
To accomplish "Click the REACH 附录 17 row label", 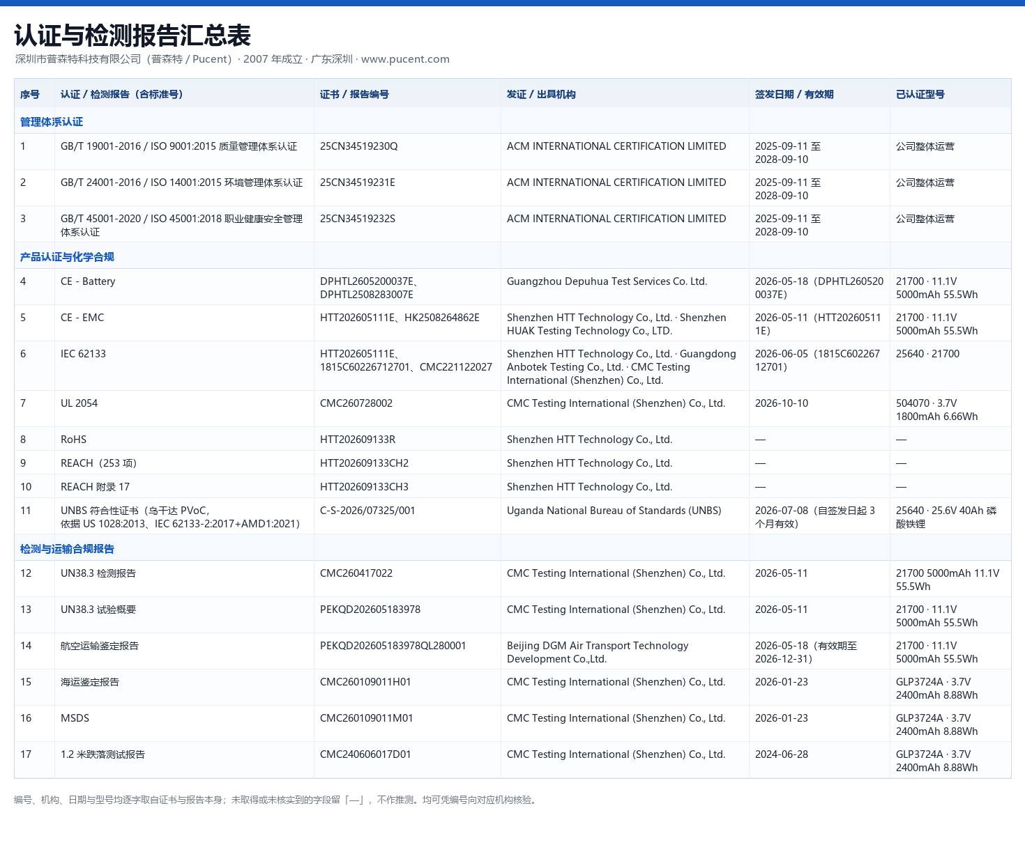I will pyautogui.click(x=95, y=487).
